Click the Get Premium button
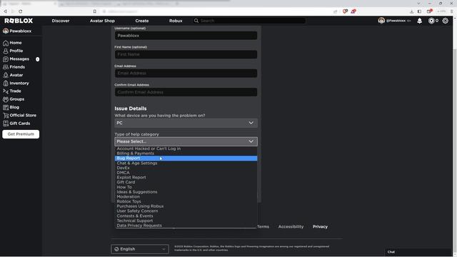 [x=21, y=134]
